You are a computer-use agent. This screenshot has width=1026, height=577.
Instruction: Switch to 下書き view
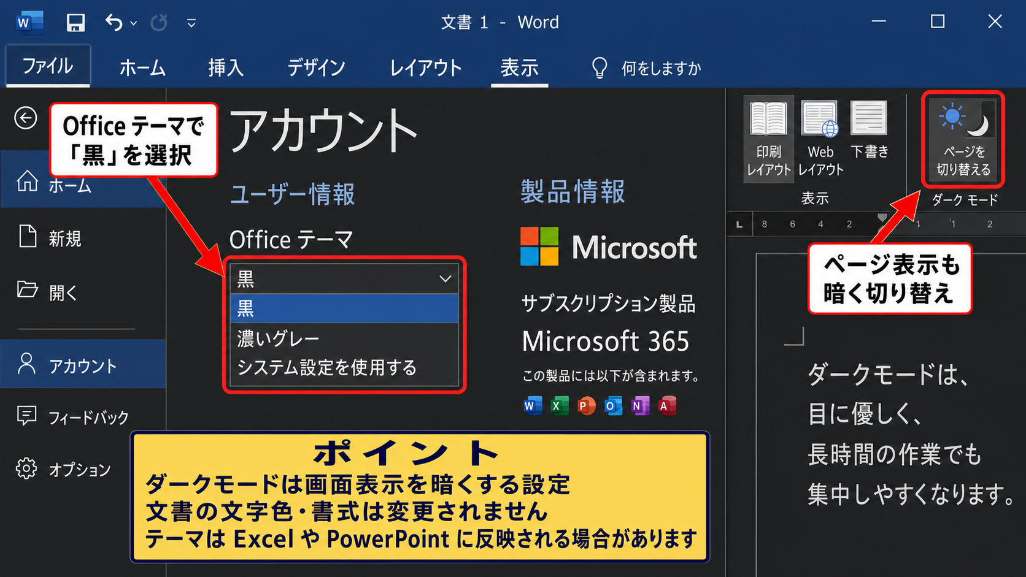point(870,130)
